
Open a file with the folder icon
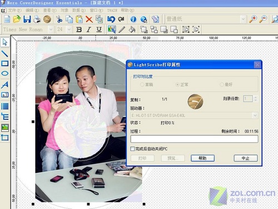pos(17,19)
